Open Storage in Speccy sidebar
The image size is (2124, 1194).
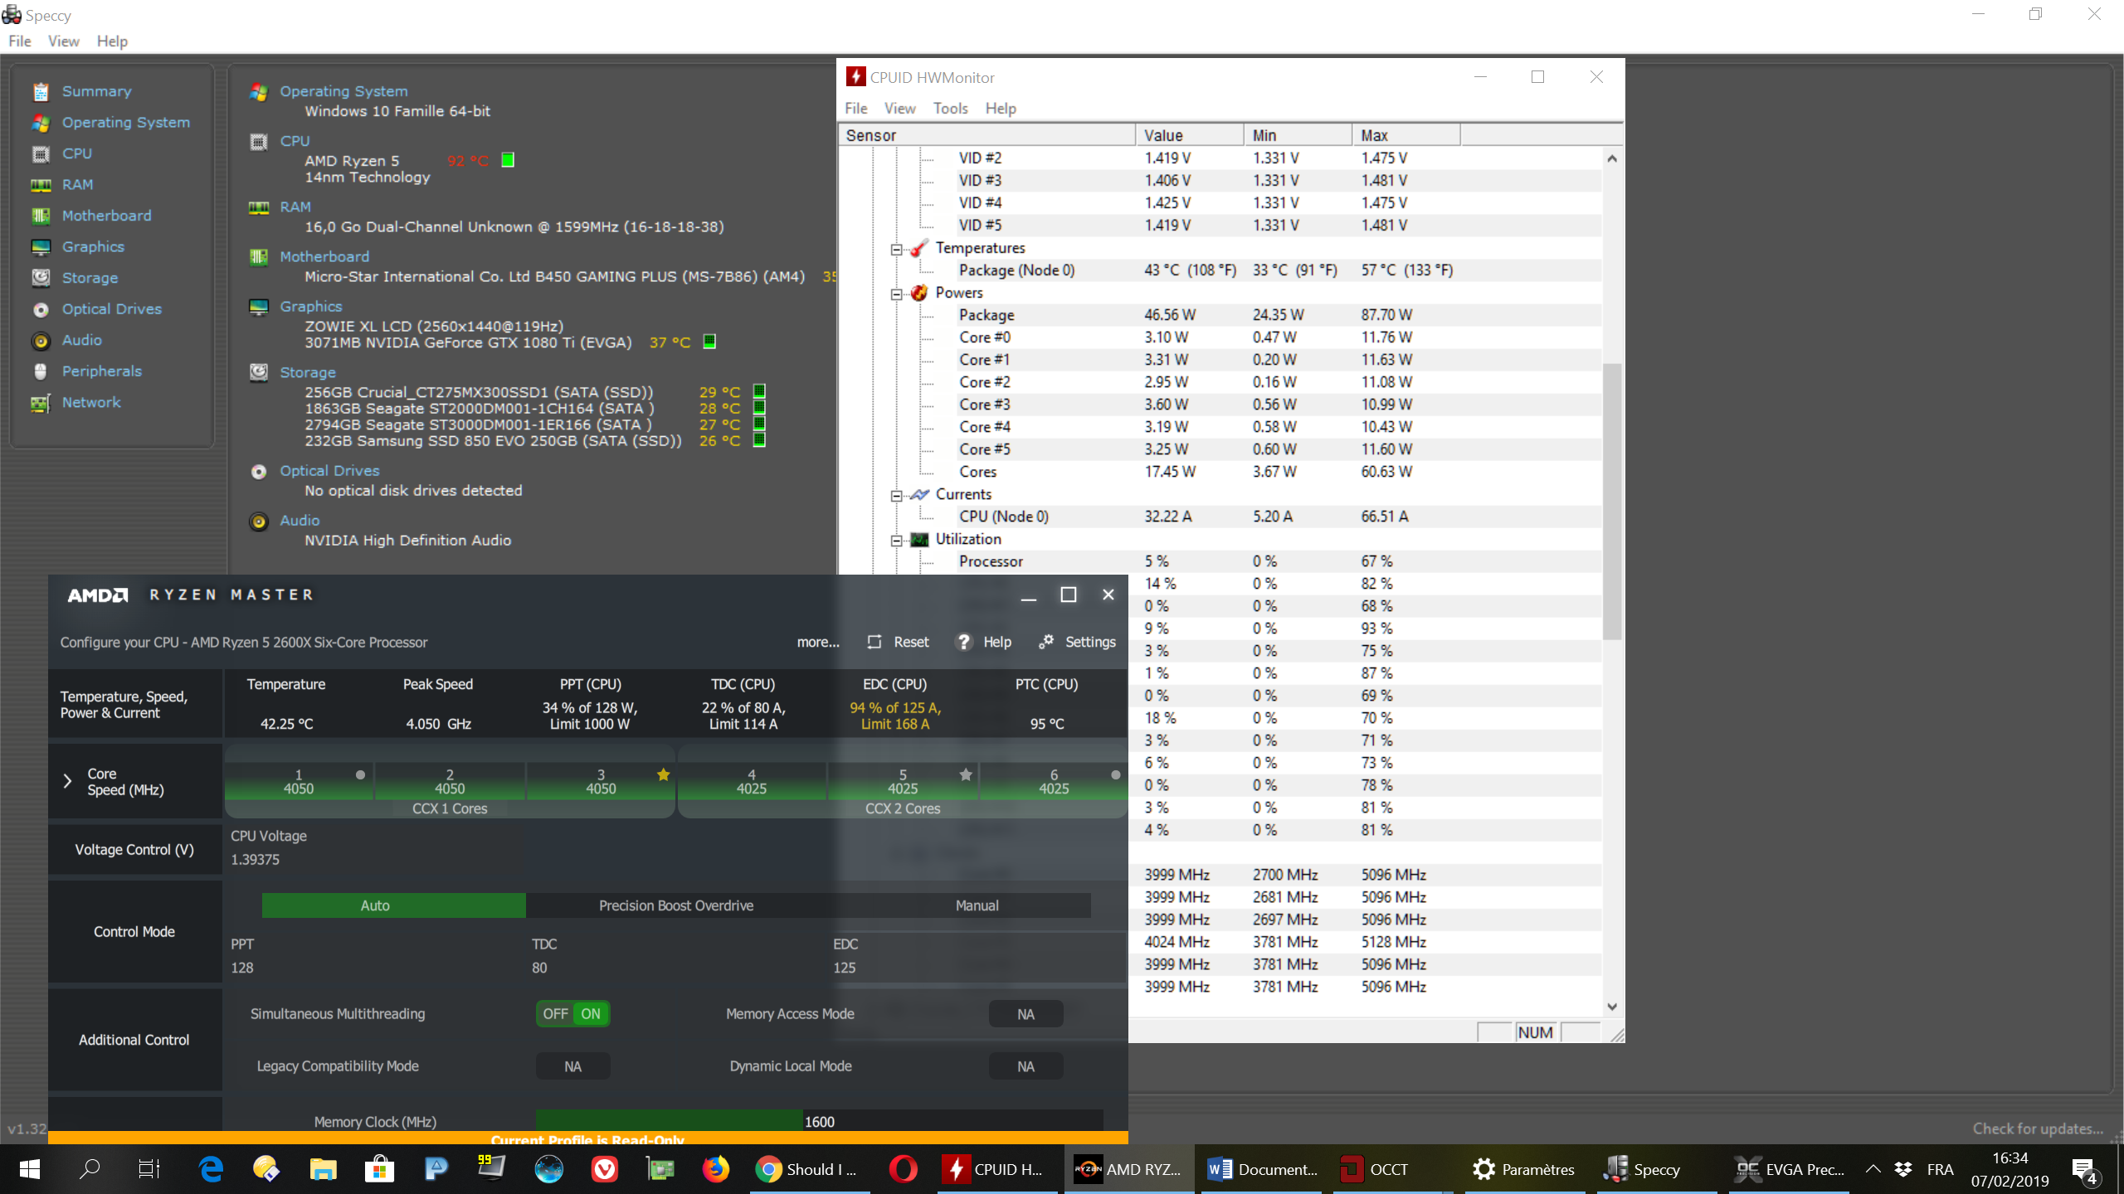tap(90, 278)
